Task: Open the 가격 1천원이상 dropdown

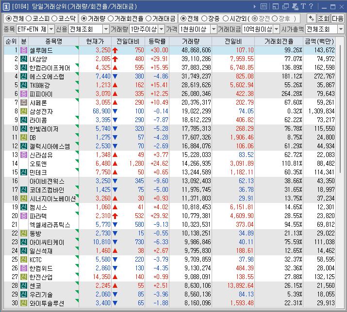Action: [x=214, y=29]
